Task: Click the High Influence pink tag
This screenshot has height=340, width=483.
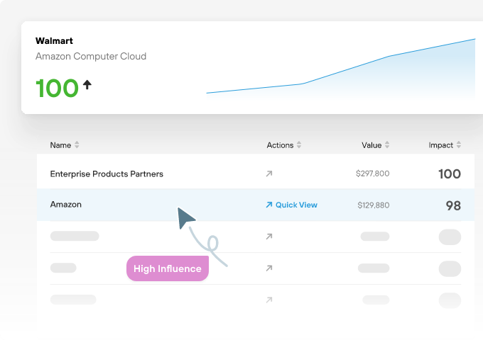Action: (x=168, y=268)
